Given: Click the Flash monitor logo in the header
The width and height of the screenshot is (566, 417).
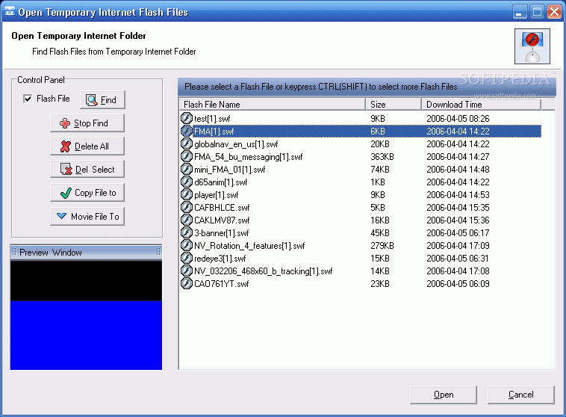Looking at the screenshot, I should point(532,46).
